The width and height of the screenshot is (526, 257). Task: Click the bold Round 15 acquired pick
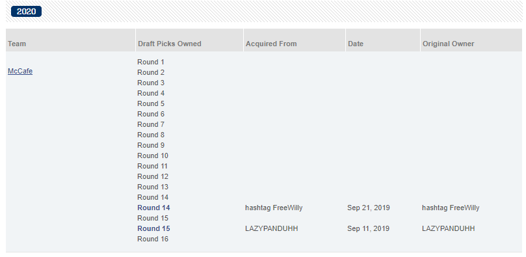pos(153,228)
